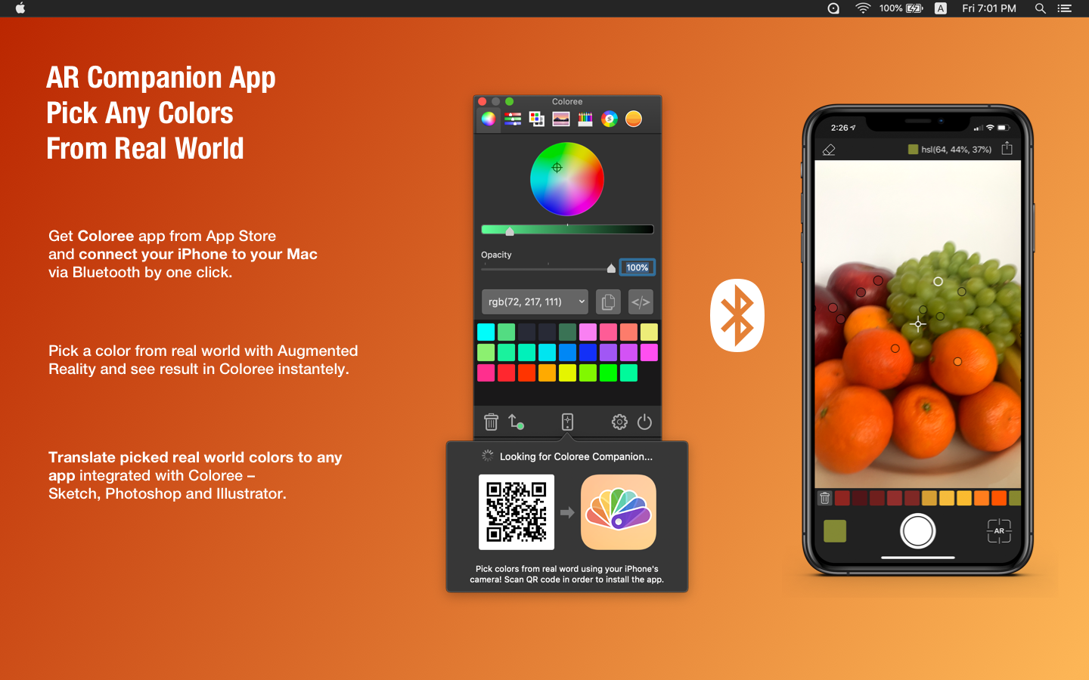Screen dimensions: 1089x680
Task: Switch to the color wheel picker tab
Action: point(489,119)
